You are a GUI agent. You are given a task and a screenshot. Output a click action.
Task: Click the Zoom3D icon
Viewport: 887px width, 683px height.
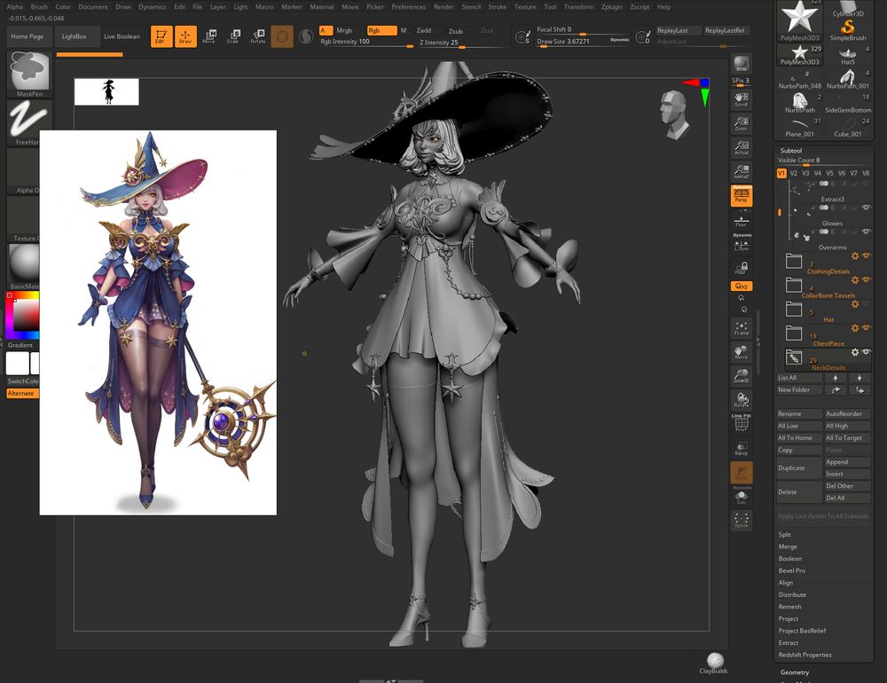pyautogui.click(x=741, y=376)
